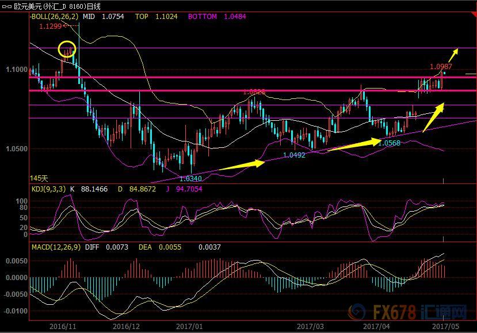
Task: Click the 1.1000 price axis label
Action: [17, 70]
